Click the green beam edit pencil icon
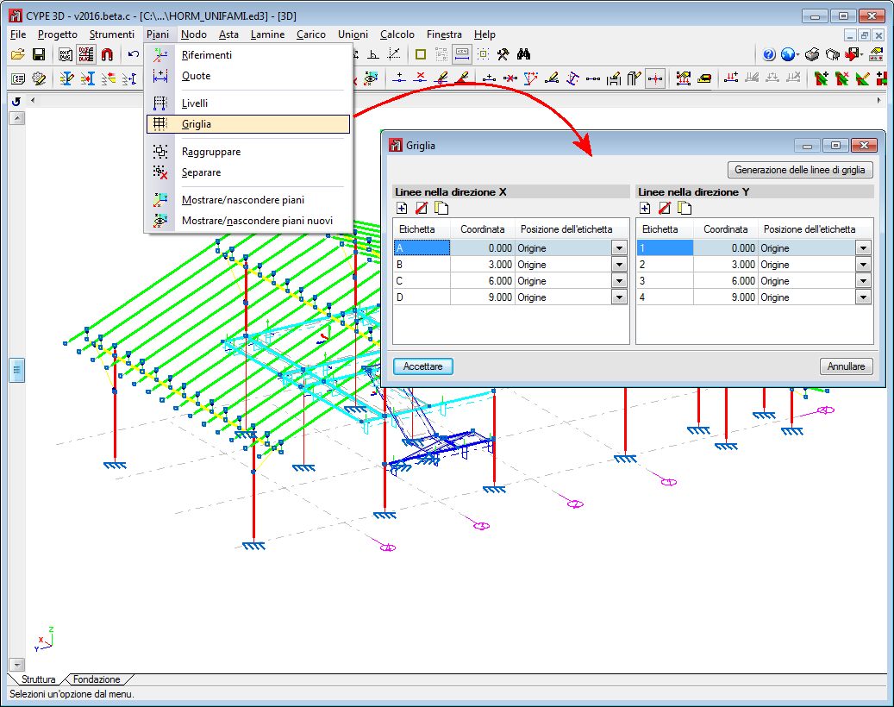The image size is (894, 707). click(863, 78)
